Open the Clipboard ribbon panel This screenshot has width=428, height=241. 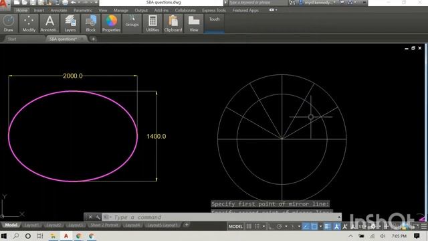pos(173,23)
